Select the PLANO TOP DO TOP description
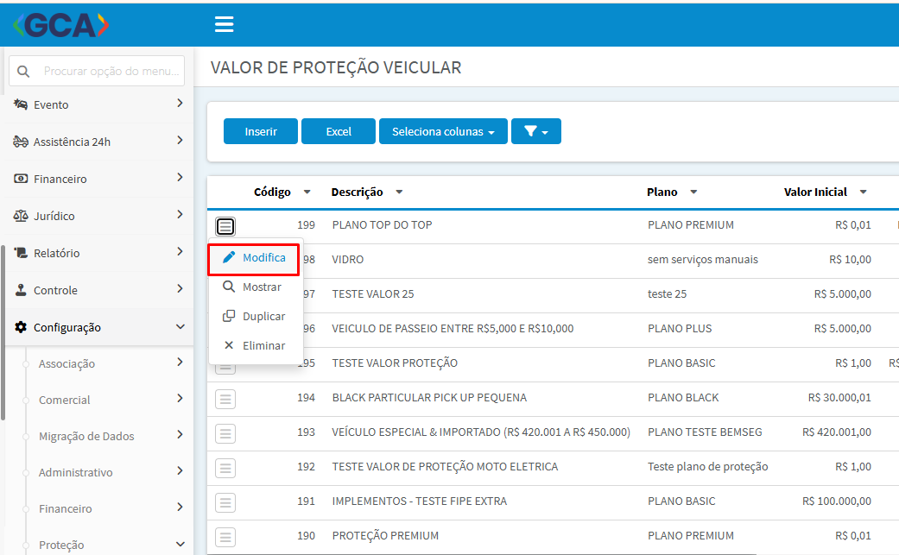The height and width of the screenshot is (555, 899). [382, 225]
